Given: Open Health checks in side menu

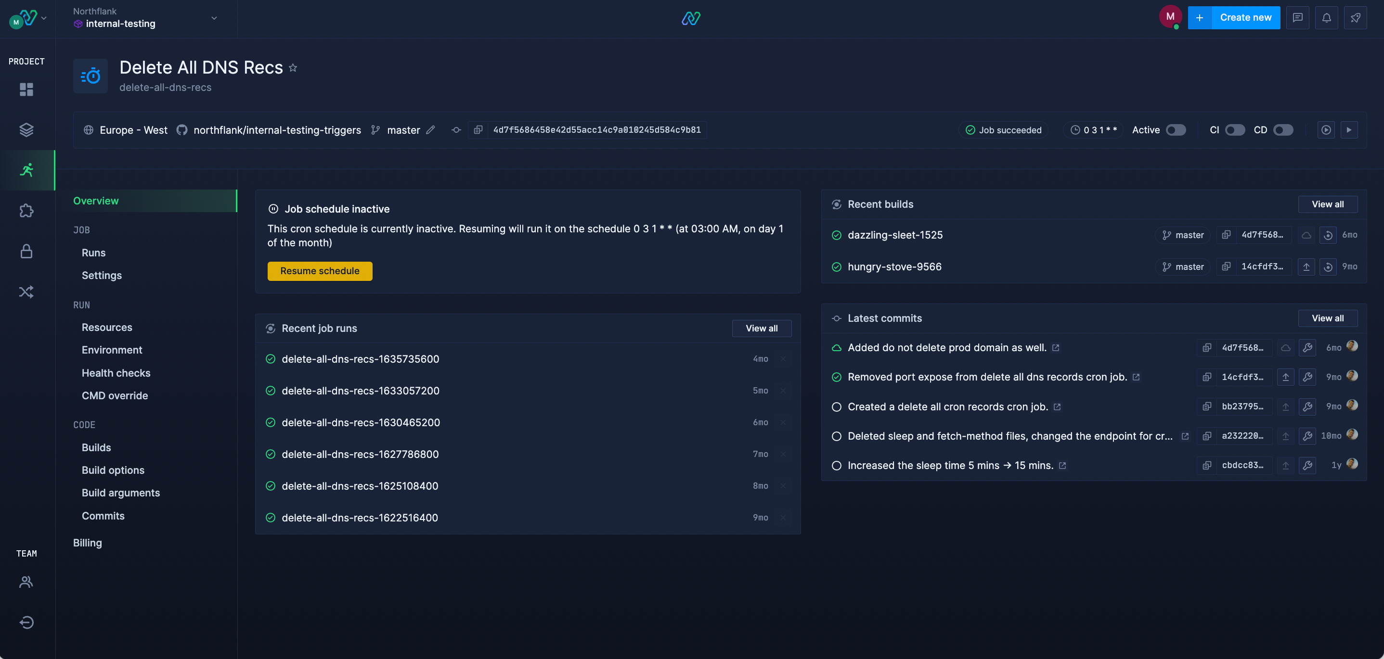Looking at the screenshot, I should (116, 373).
